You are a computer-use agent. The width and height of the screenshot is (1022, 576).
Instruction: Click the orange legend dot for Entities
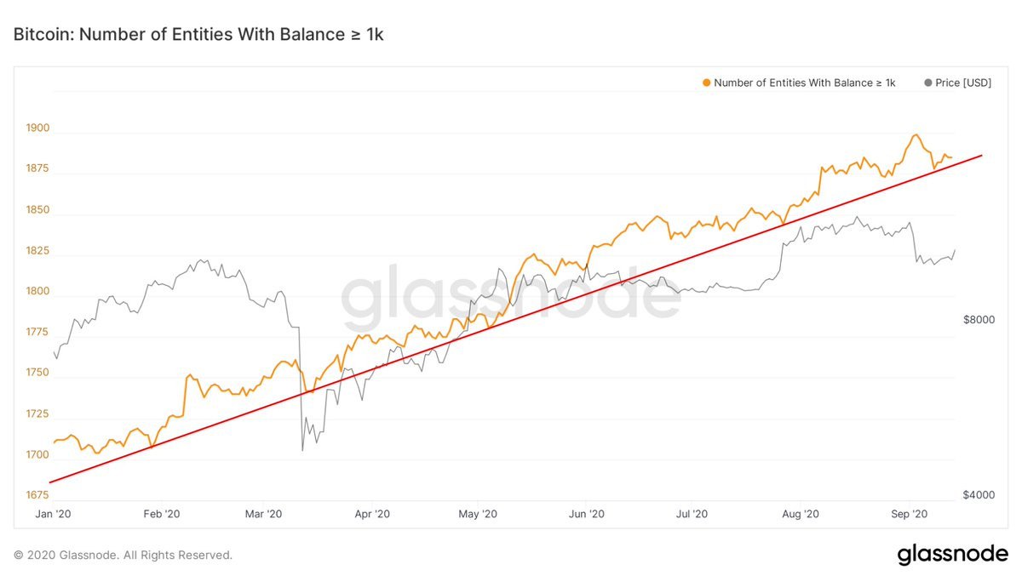(x=706, y=83)
